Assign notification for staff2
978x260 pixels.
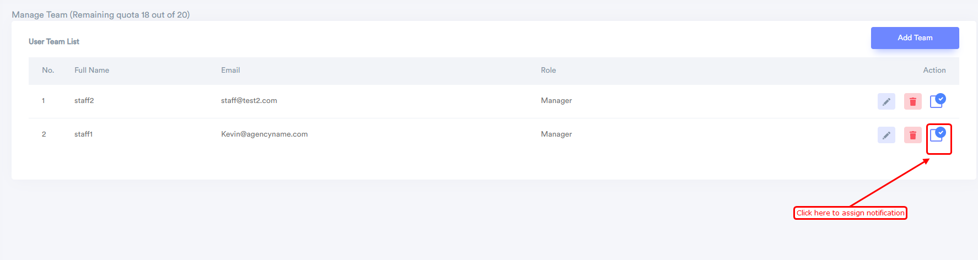pyautogui.click(x=938, y=100)
